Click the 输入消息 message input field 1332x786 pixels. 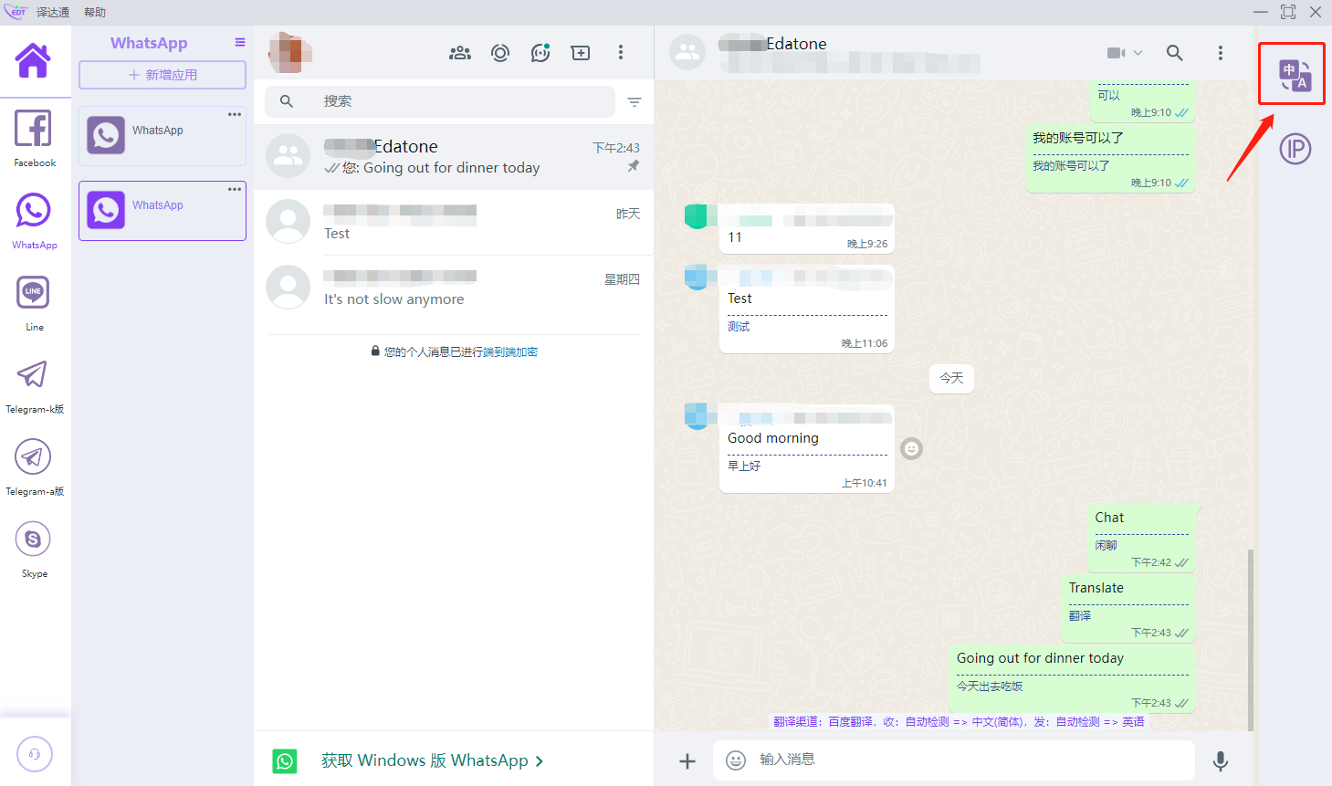click(968, 760)
